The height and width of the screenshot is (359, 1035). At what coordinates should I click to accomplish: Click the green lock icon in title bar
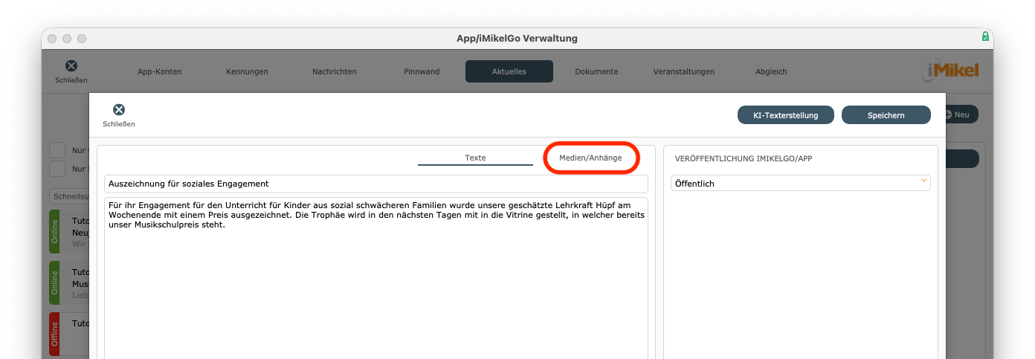coord(985,36)
